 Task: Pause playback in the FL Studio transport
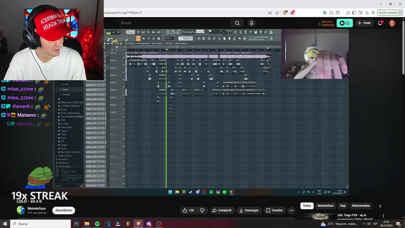pyautogui.click(x=113, y=32)
